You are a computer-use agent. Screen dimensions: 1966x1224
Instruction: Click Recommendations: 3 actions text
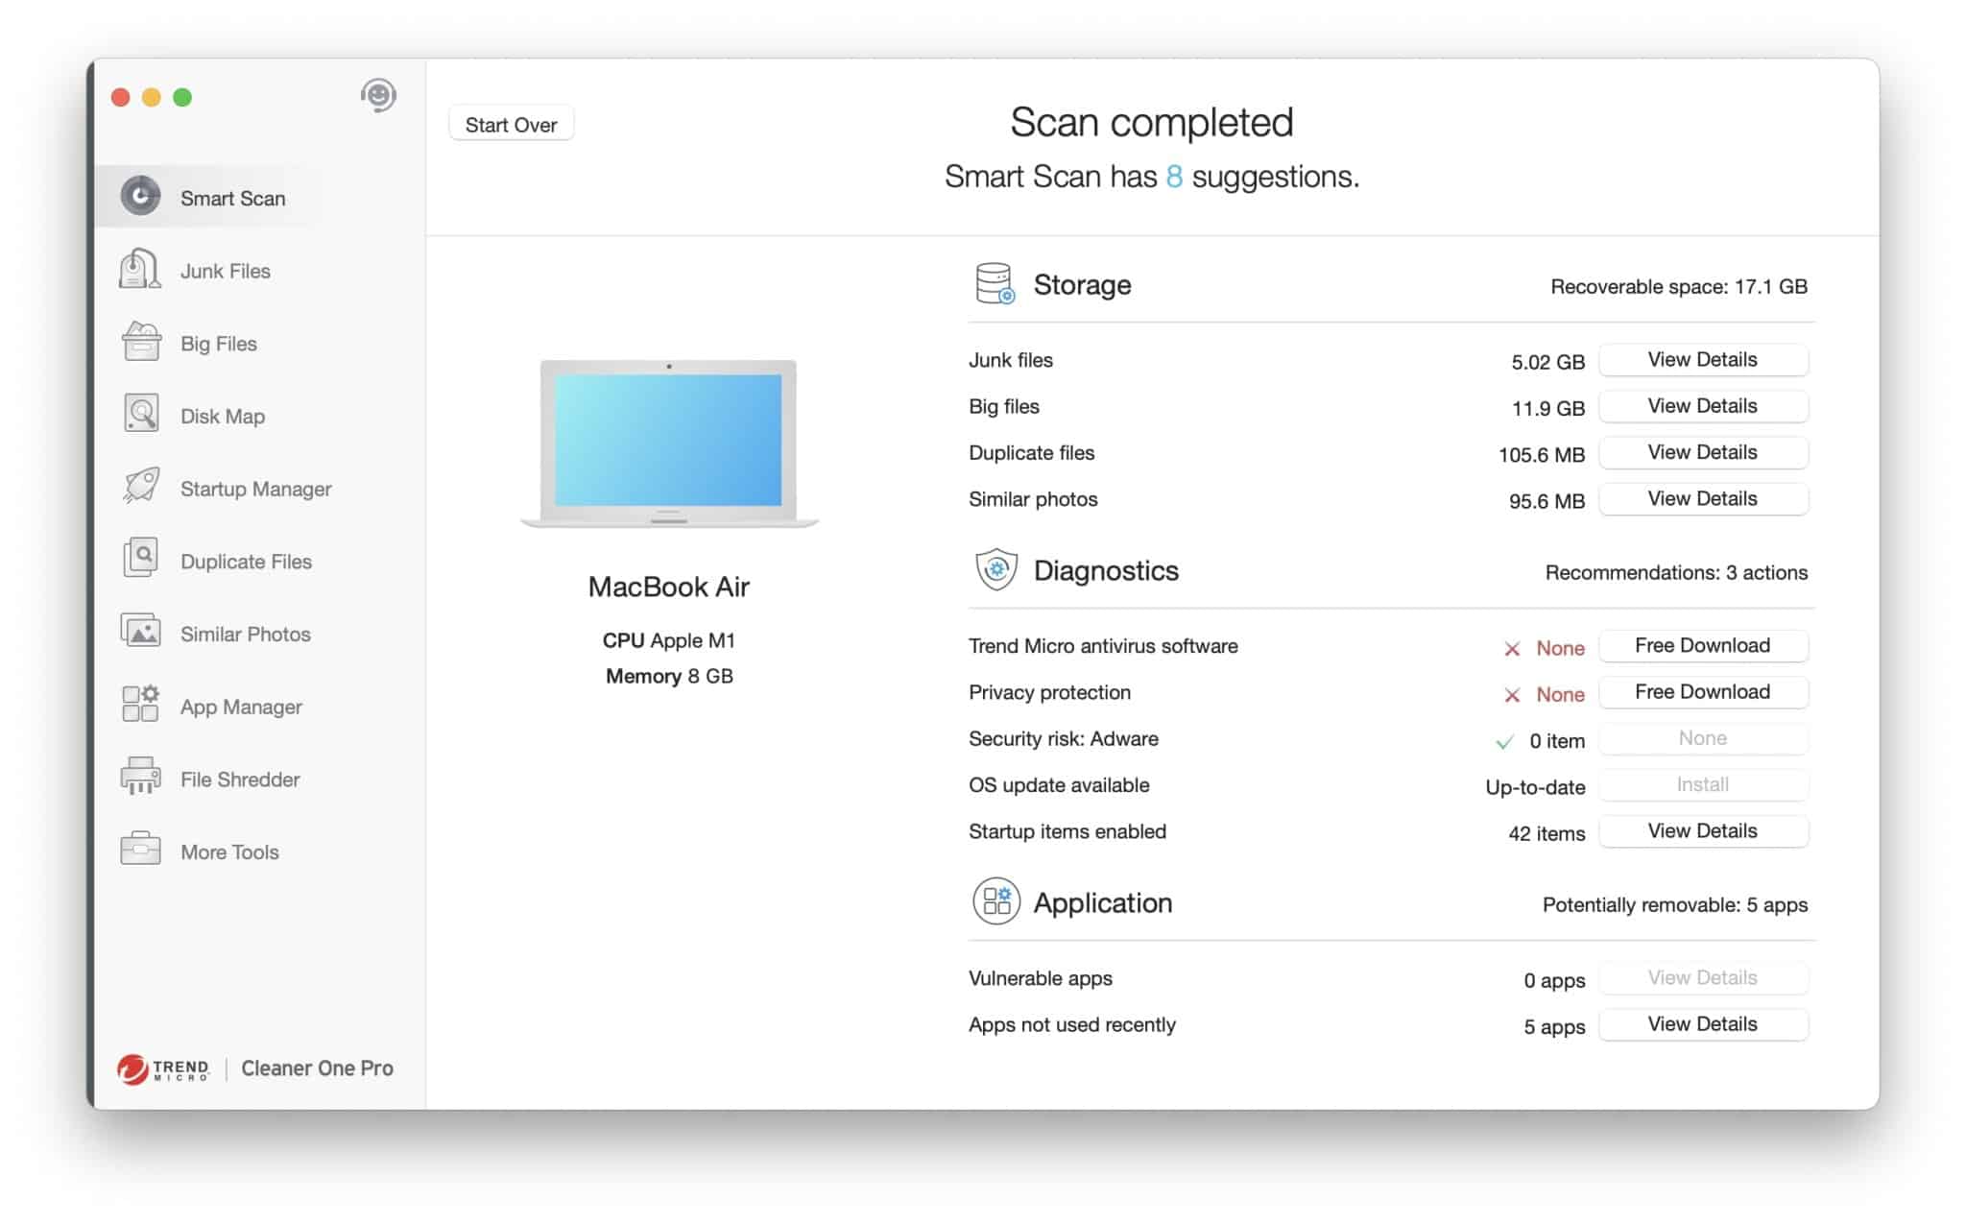click(x=1676, y=572)
